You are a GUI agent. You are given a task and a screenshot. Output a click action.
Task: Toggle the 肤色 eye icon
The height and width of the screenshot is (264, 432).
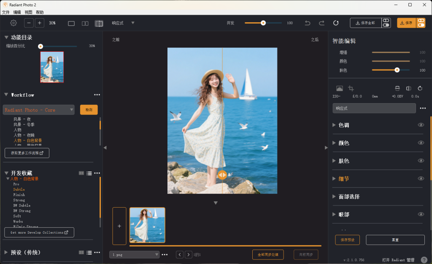(421, 161)
